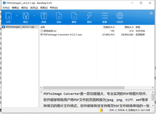156x114 pixels.
Task: Click the Bandizip icon in the title bar
Action: 4,3
